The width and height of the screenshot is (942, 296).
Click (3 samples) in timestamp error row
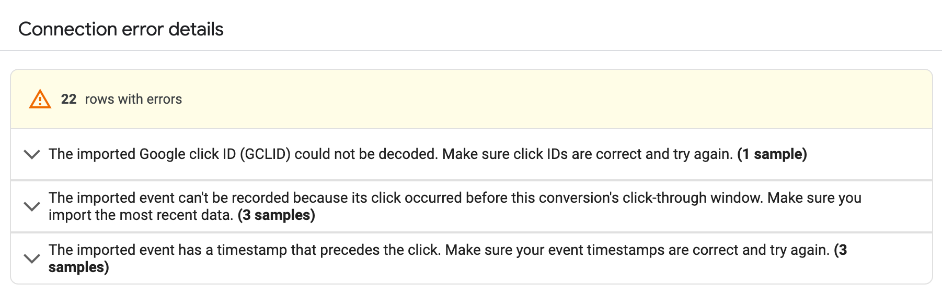click(78, 267)
